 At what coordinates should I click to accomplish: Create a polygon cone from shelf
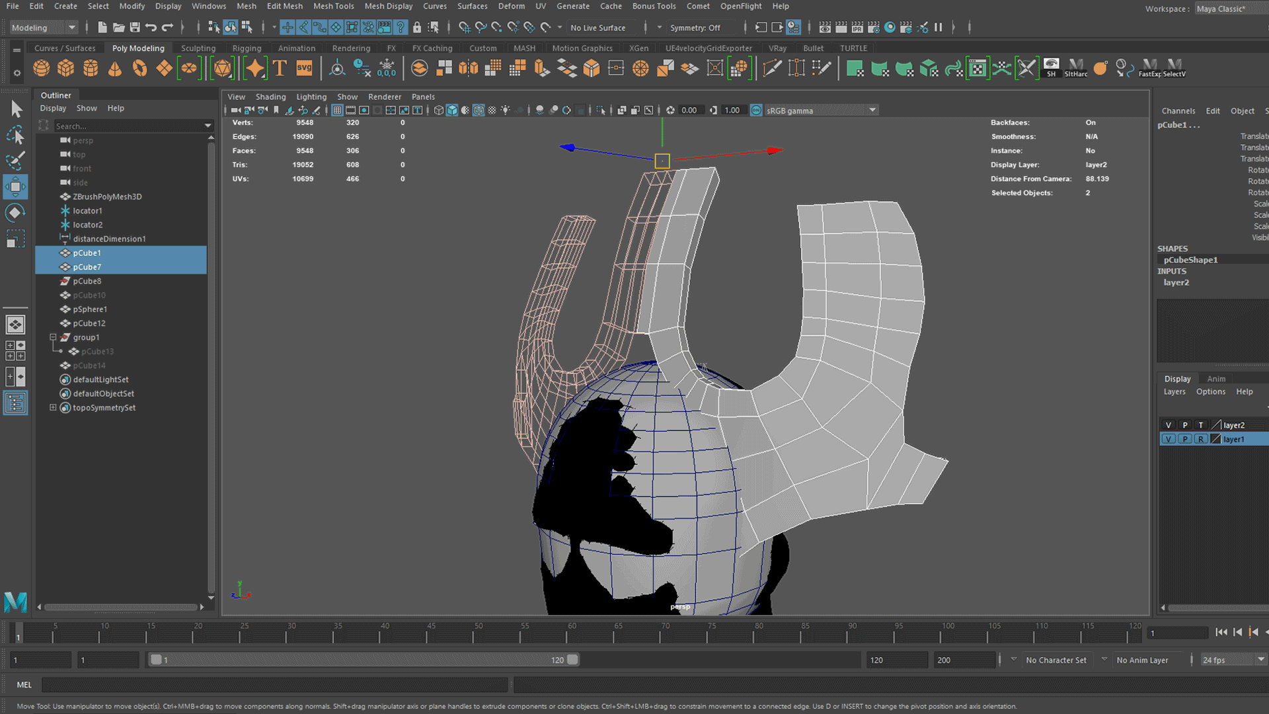pos(115,68)
